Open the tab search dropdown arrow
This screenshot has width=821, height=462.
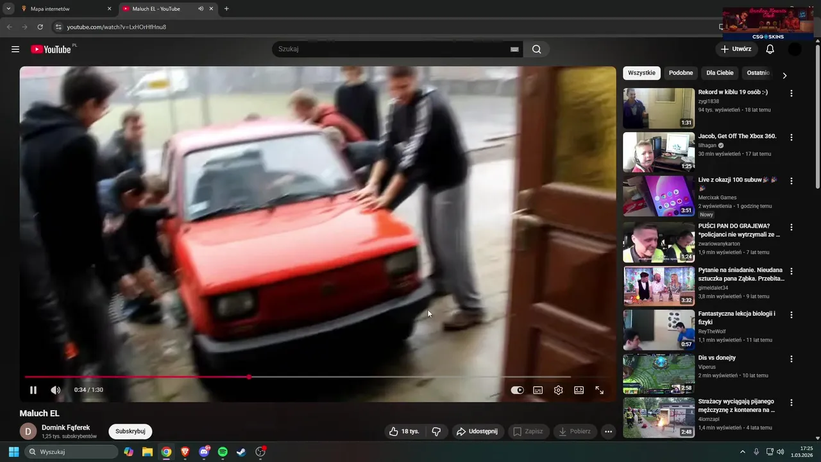(8, 9)
